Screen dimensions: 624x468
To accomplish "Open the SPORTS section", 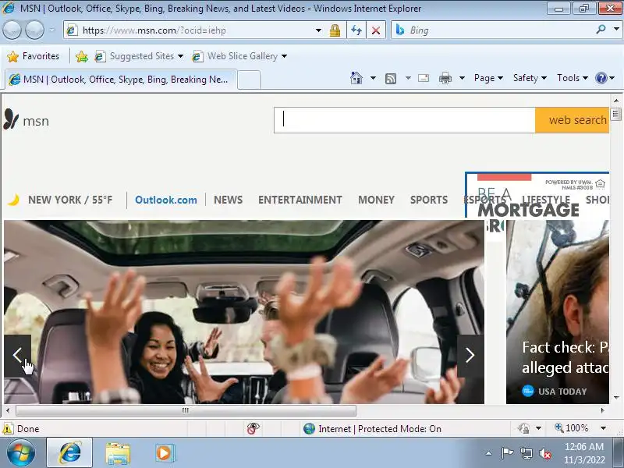I will tap(429, 200).
